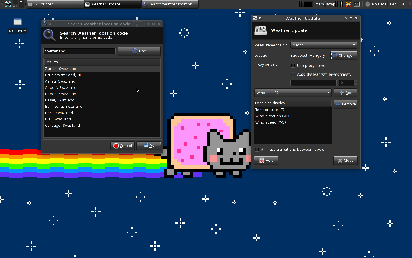Click the stick pin dot in Weather Update titlebar

pyautogui.click(x=260, y=18)
